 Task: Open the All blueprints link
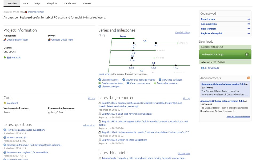tap(184, 154)
